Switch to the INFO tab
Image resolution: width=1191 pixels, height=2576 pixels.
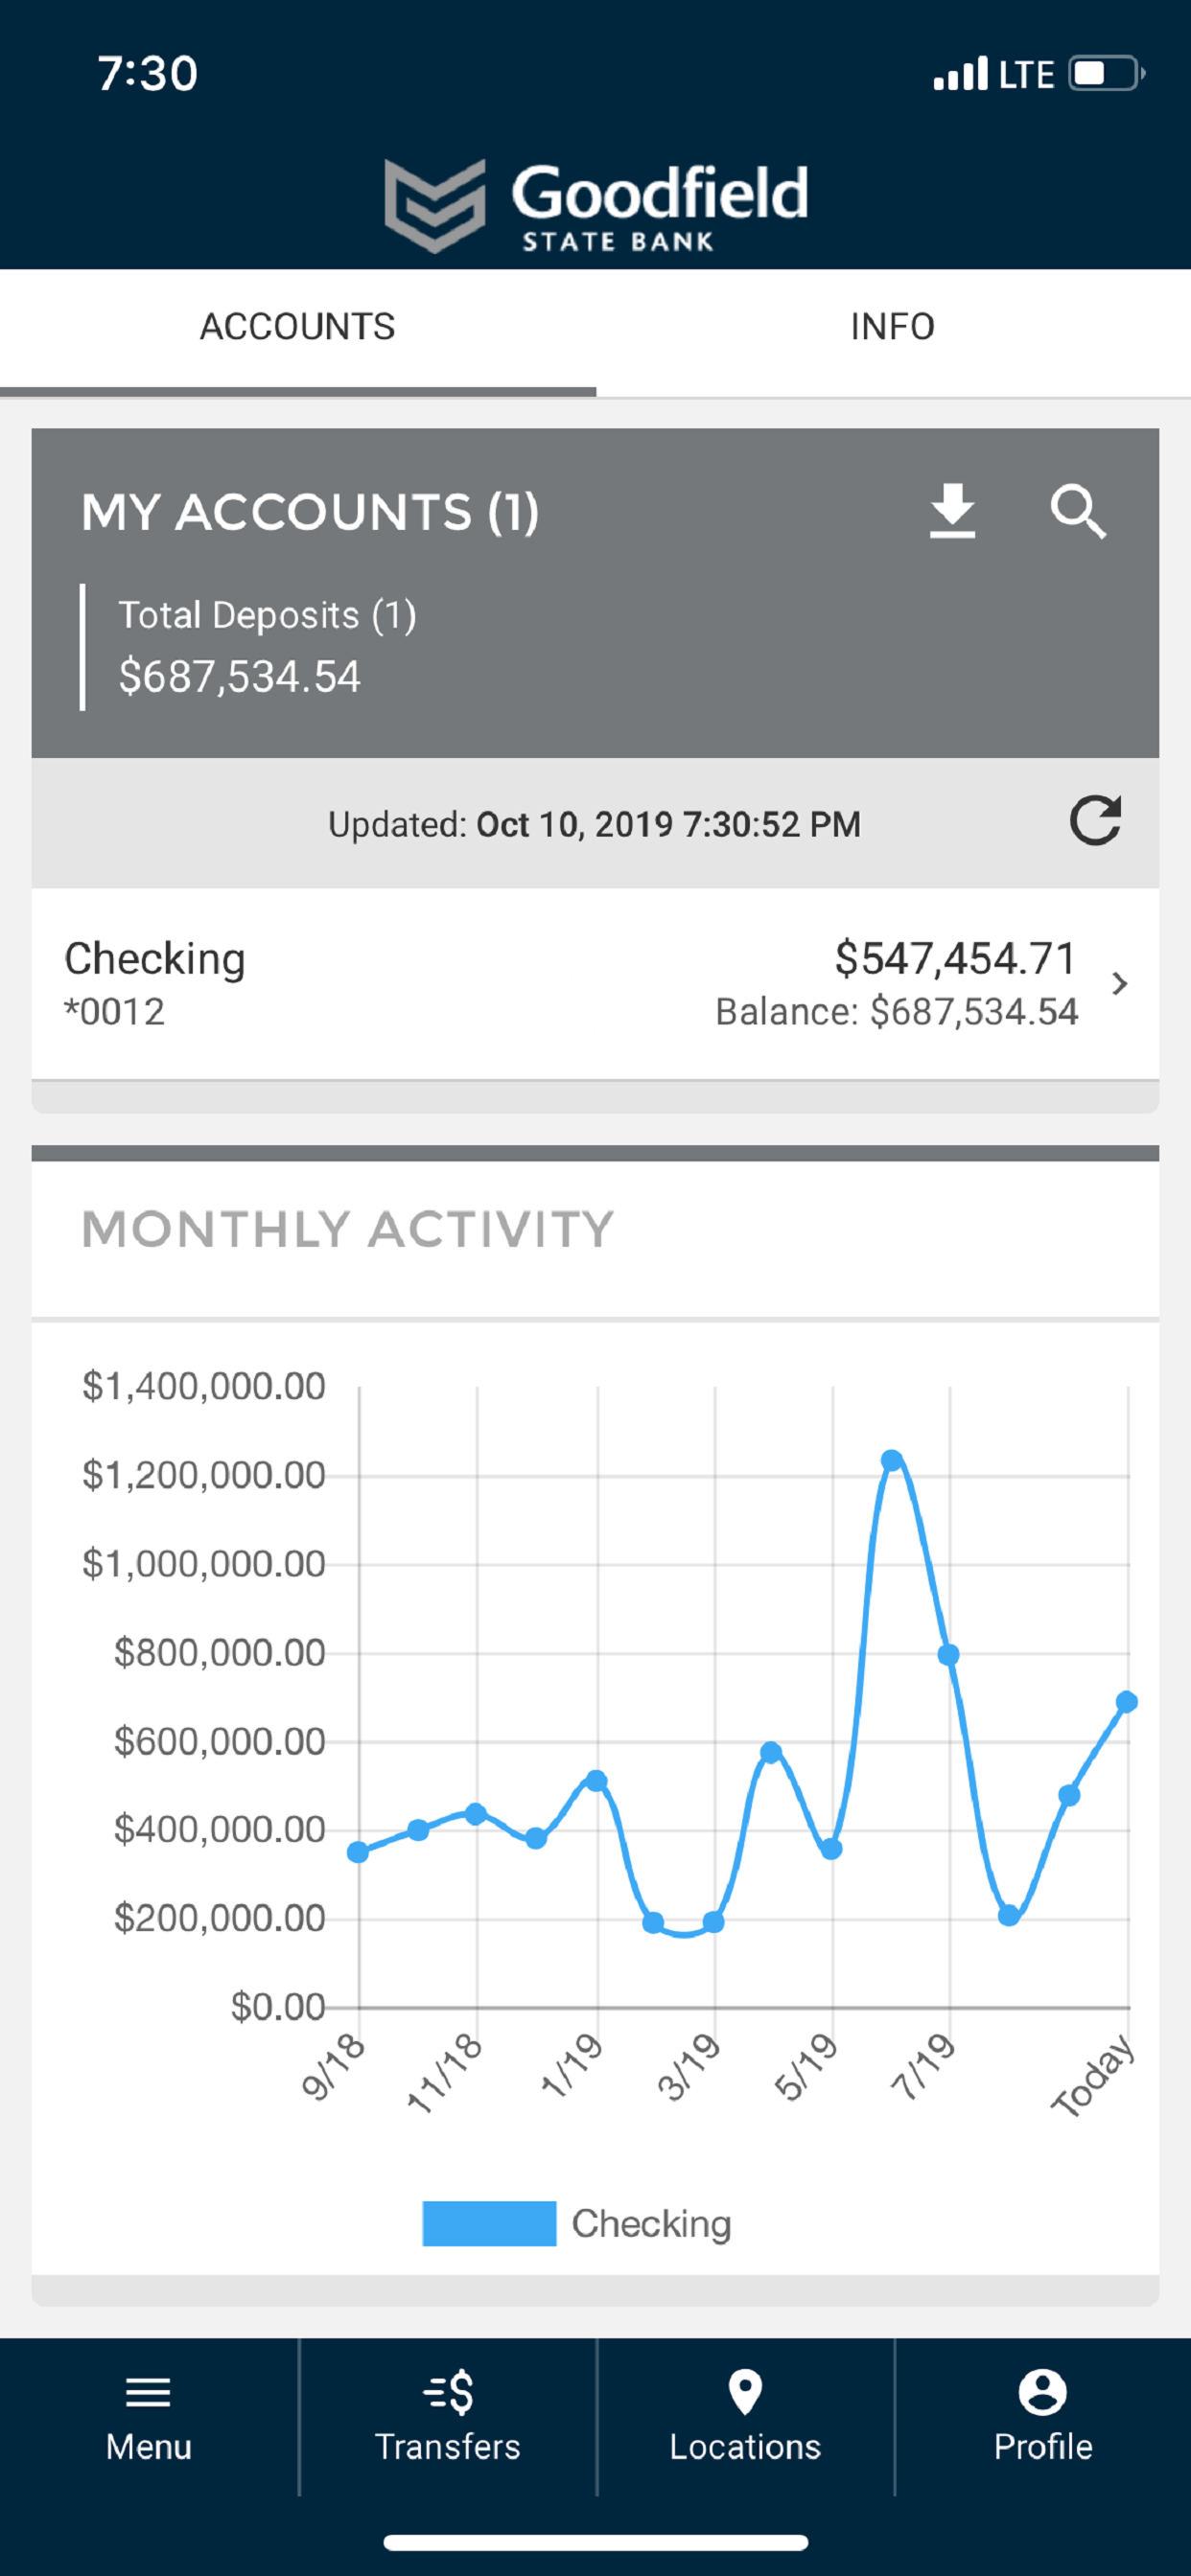click(893, 327)
